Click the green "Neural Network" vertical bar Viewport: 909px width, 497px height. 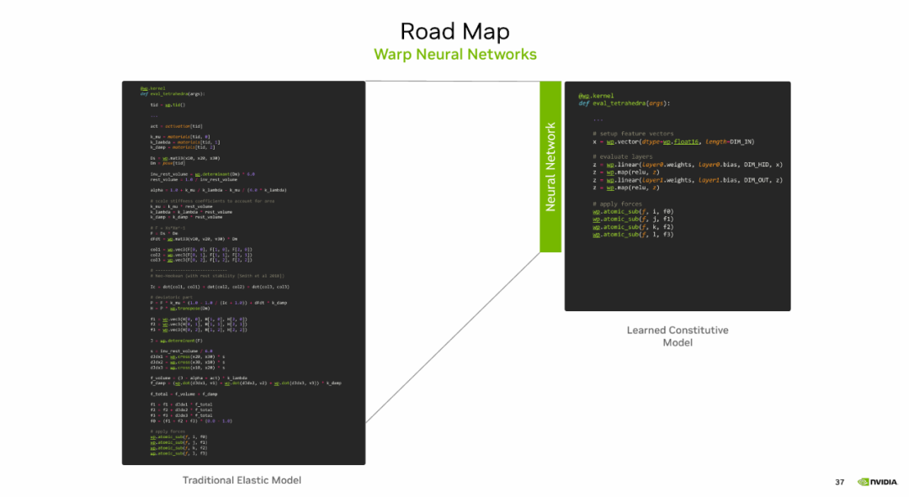point(550,167)
